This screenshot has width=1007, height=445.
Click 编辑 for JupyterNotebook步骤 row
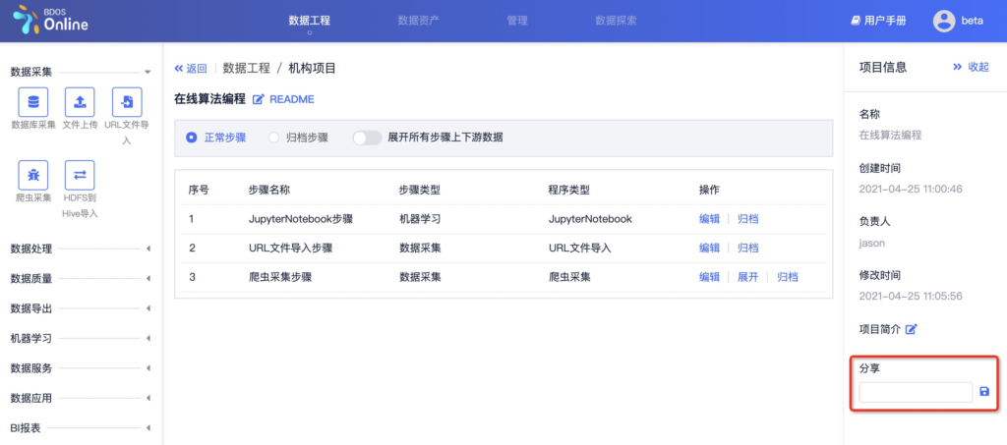pyautogui.click(x=709, y=219)
